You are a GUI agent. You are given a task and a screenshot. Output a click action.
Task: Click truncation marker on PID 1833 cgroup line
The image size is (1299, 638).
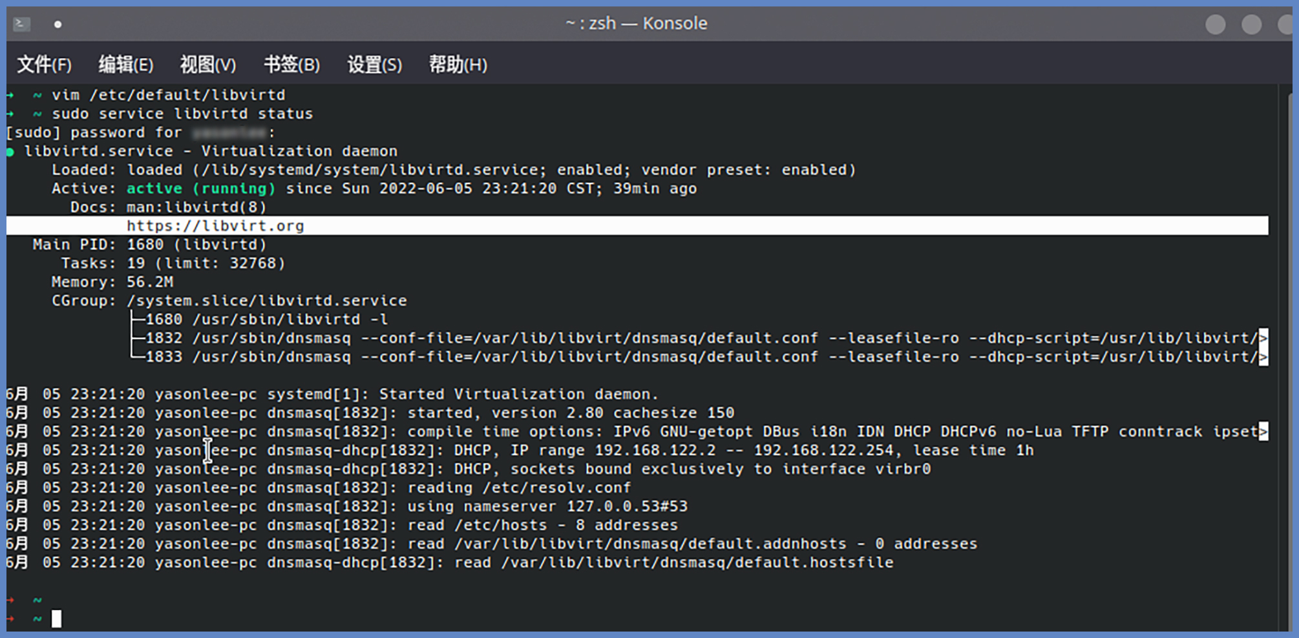[1263, 356]
